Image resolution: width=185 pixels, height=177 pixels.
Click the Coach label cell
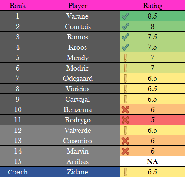(x=18, y=172)
